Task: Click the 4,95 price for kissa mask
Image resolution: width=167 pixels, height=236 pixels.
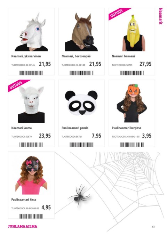Action: click(x=46, y=207)
